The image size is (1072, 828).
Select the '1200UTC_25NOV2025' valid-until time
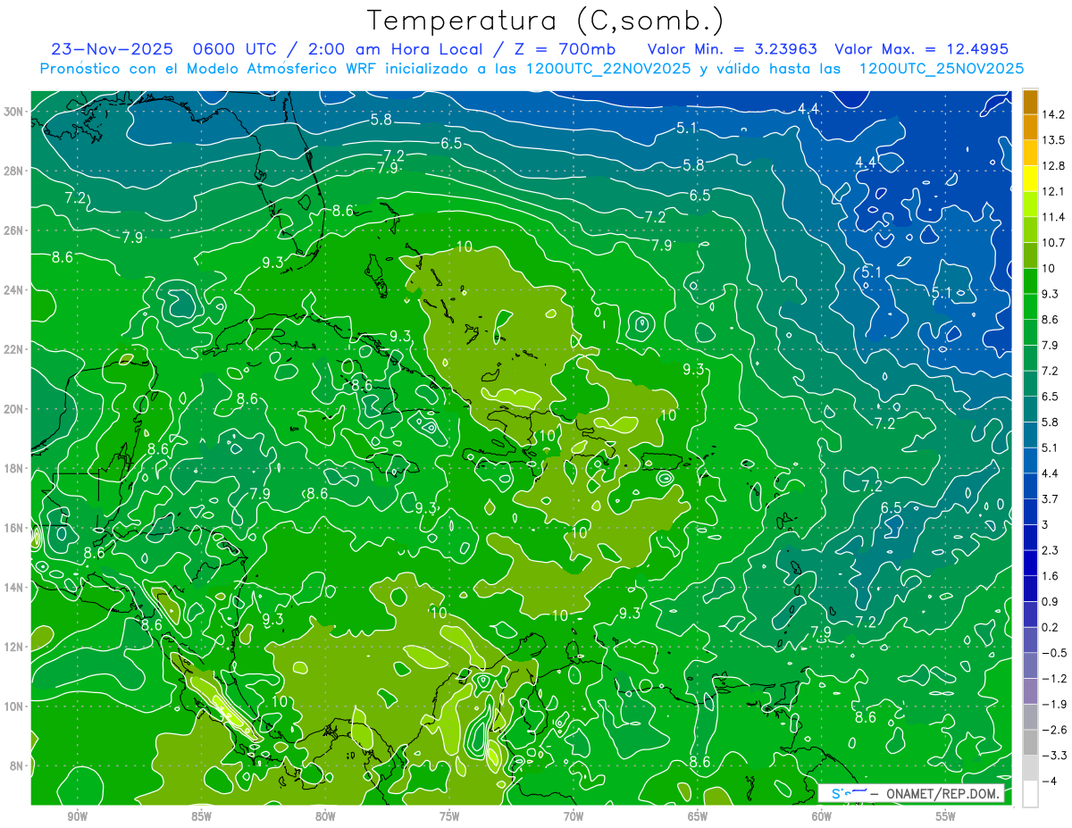941,69
